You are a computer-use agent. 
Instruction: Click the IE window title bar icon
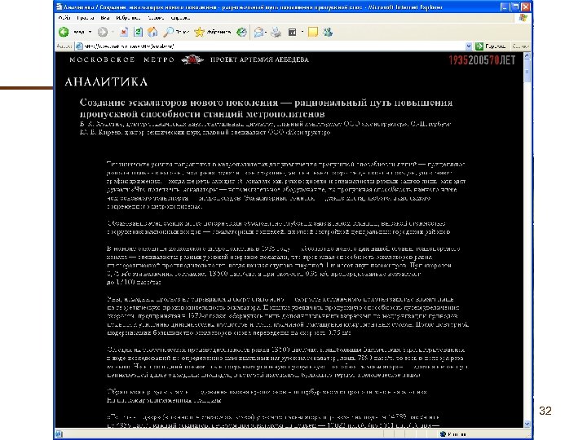pos(59,7)
